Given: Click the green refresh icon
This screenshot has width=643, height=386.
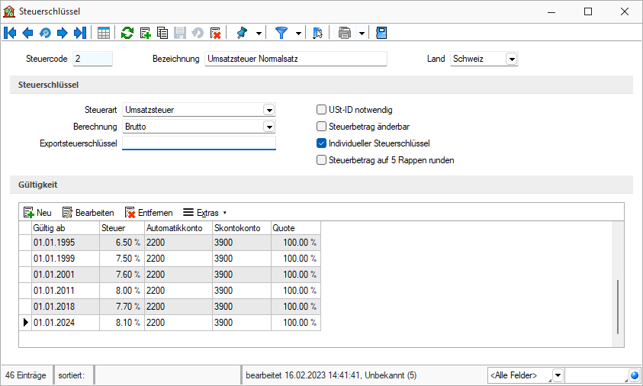Looking at the screenshot, I should pyautogui.click(x=127, y=33).
